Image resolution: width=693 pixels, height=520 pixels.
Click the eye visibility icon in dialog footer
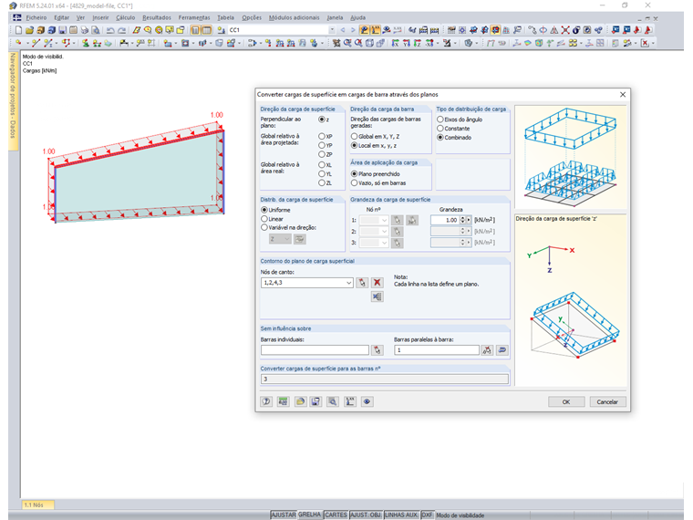coord(367,401)
